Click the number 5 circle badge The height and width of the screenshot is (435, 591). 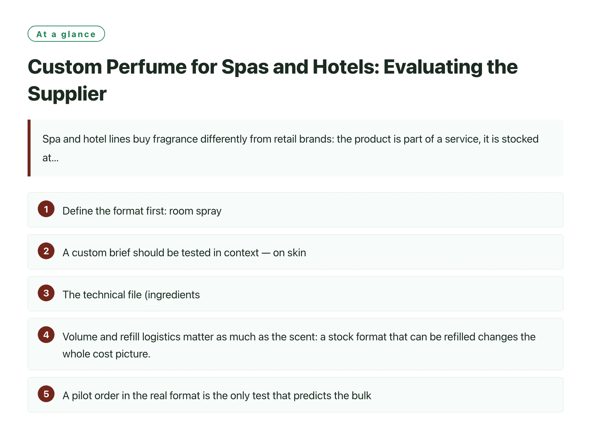(46, 394)
